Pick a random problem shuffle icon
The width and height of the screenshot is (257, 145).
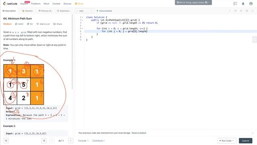click(x=44, y=141)
